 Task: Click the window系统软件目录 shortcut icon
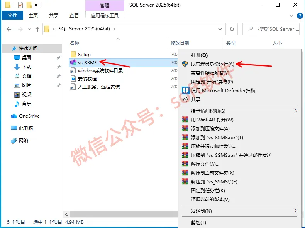(73, 70)
